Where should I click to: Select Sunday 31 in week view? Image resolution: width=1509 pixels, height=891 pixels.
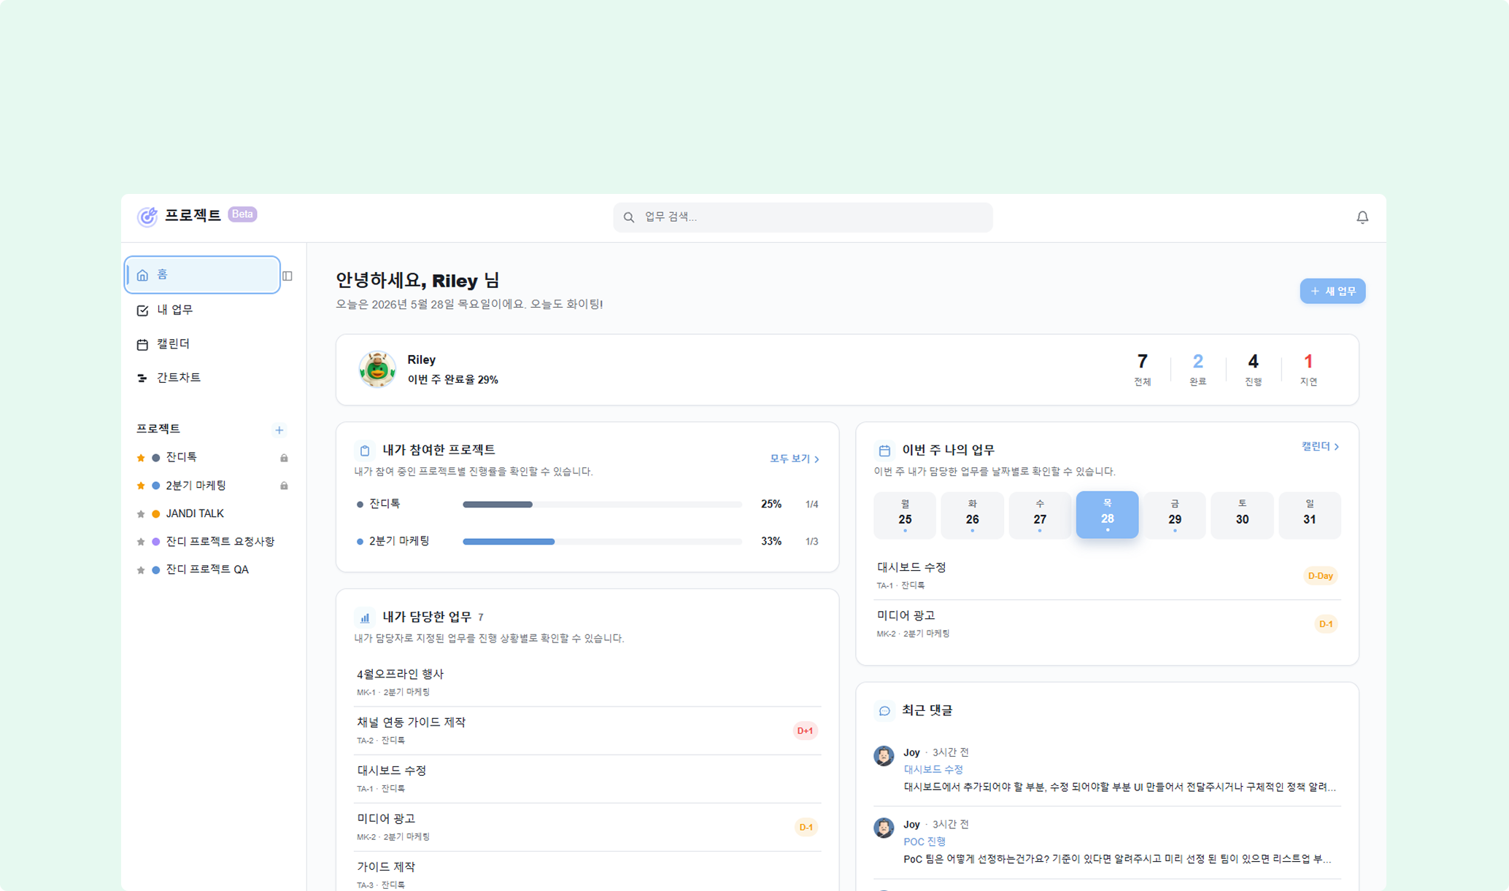tap(1310, 515)
